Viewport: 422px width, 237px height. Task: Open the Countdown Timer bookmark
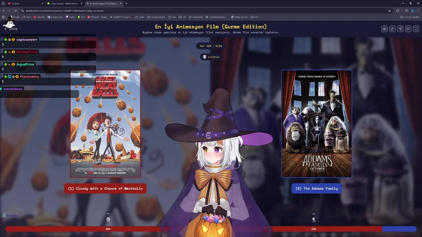(216, 17)
